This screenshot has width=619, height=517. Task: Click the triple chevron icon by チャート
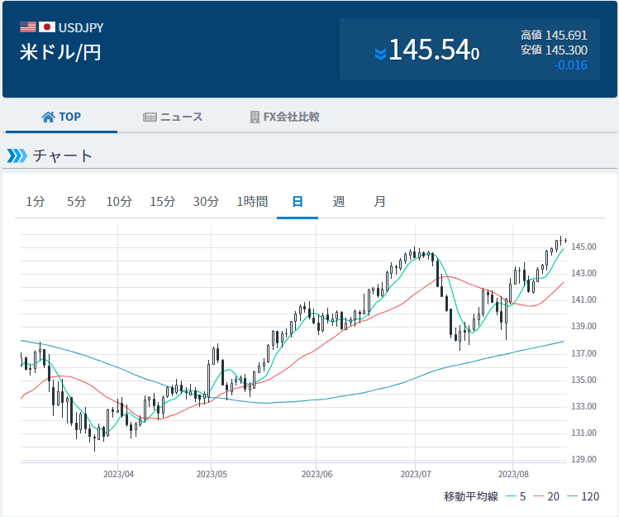(x=17, y=156)
